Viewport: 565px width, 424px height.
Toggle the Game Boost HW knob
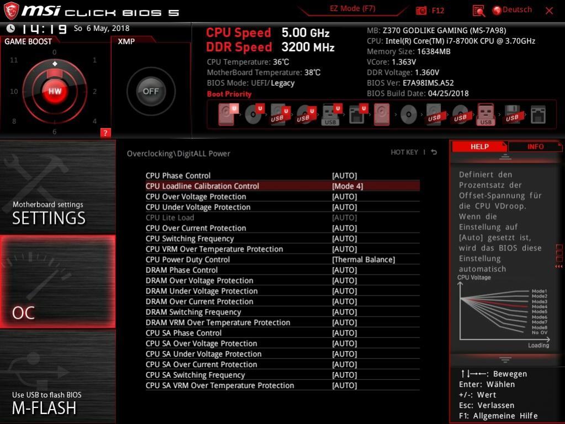click(x=55, y=91)
